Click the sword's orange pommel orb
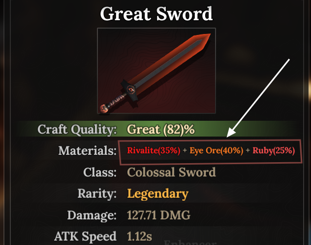The height and width of the screenshot is (245, 311). [x=104, y=108]
